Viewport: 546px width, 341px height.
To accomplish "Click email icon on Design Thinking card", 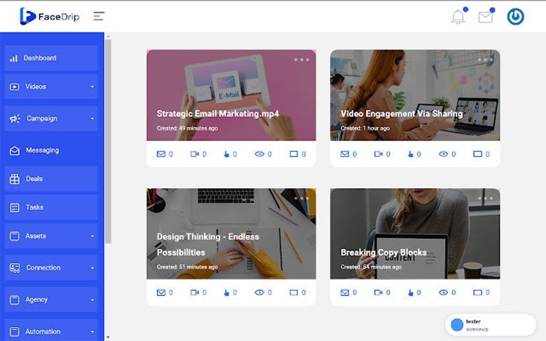I will [161, 293].
